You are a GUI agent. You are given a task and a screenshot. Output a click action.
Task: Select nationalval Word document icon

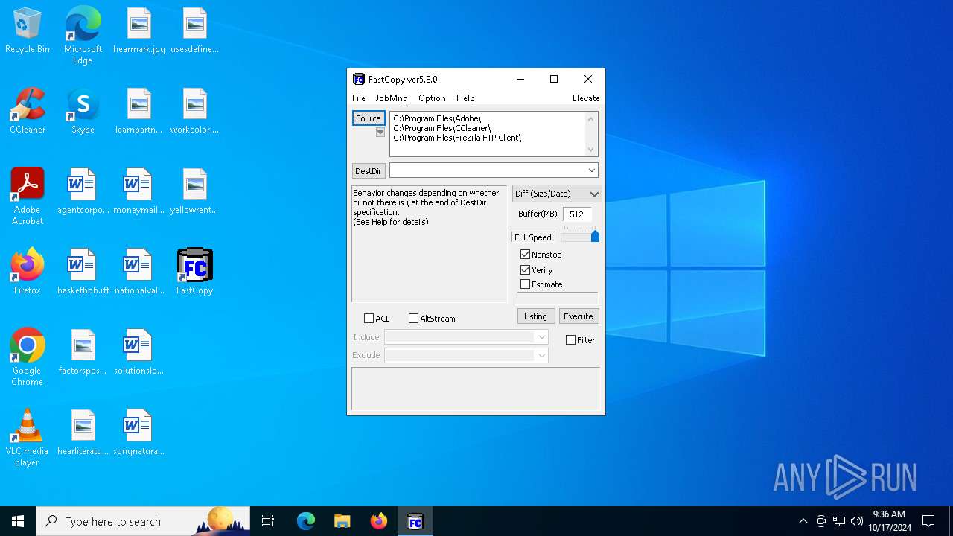[x=139, y=272]
